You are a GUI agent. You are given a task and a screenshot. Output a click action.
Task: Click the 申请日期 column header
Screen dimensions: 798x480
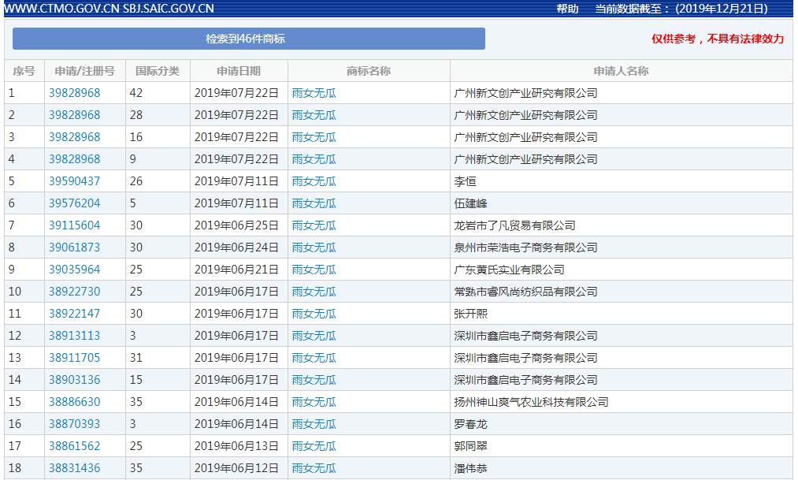click(236, 70)
